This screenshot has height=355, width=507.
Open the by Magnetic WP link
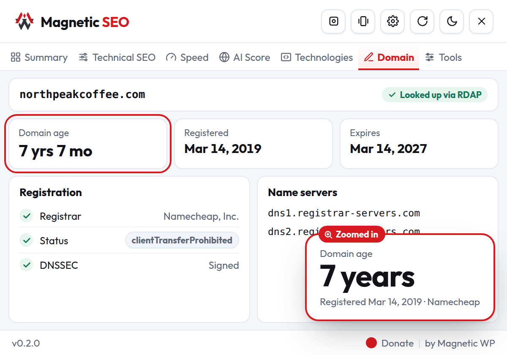point(460,343)
